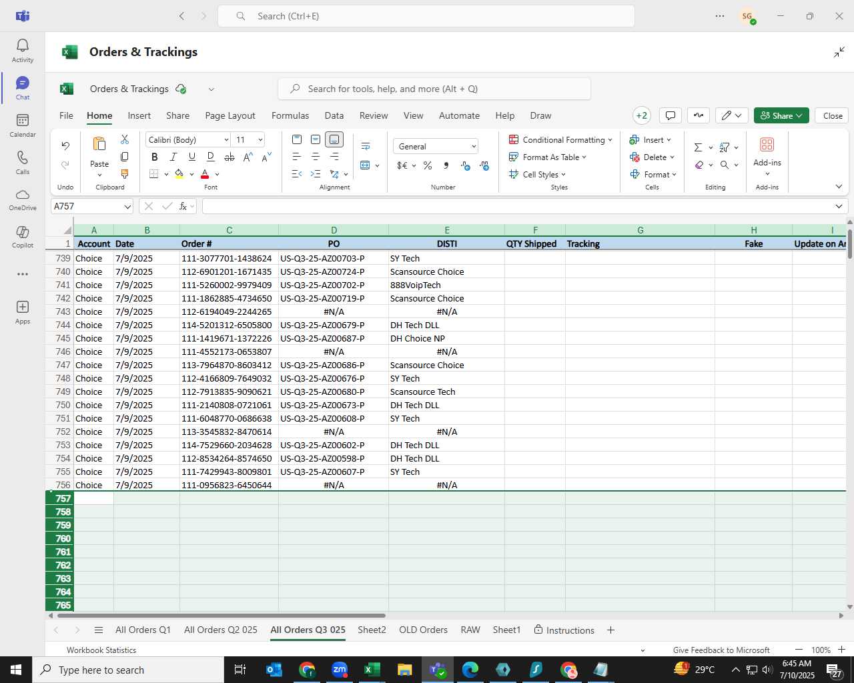Expand the Name Box A757 dropdown
The width and height of the screenshot is (854, 683).
point(127,207)
